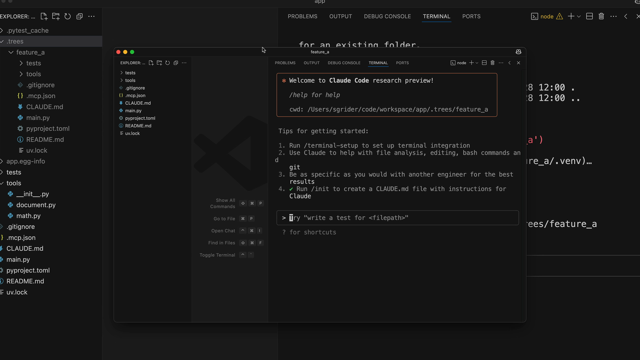
Task: Open DEBUG CONSOLE tab in back window
Action: pyautogui.click(x=387, y=16)
